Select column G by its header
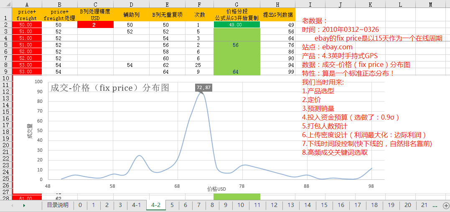Screen dimensions: 450x212 tap(236, 4)
